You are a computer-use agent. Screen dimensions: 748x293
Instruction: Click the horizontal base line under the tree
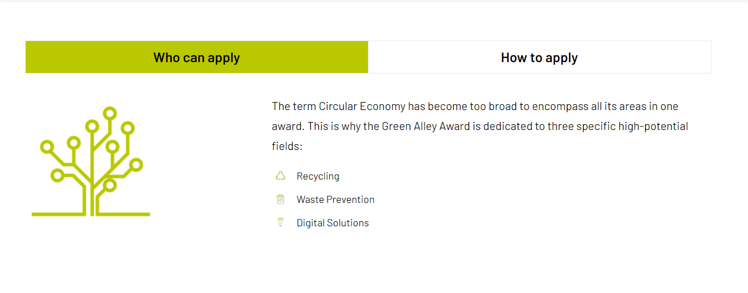click(91, 214)
